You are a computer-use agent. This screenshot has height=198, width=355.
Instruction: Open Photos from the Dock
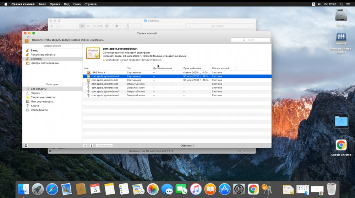(x=153, y=189)
